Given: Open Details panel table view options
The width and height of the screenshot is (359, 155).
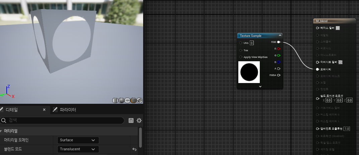Looking at the screenshot, I should click(x=131, y=121).
